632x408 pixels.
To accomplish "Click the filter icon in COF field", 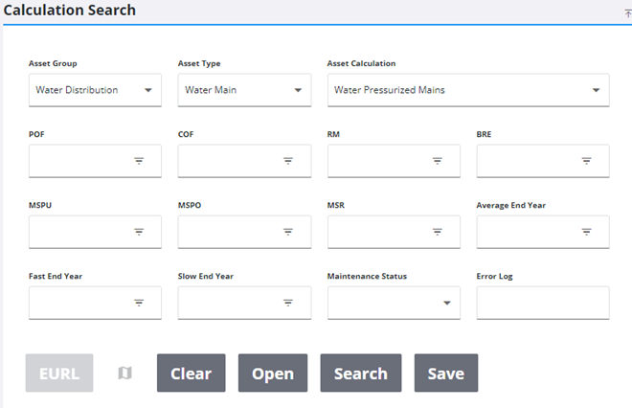I will tap(288, 161).
